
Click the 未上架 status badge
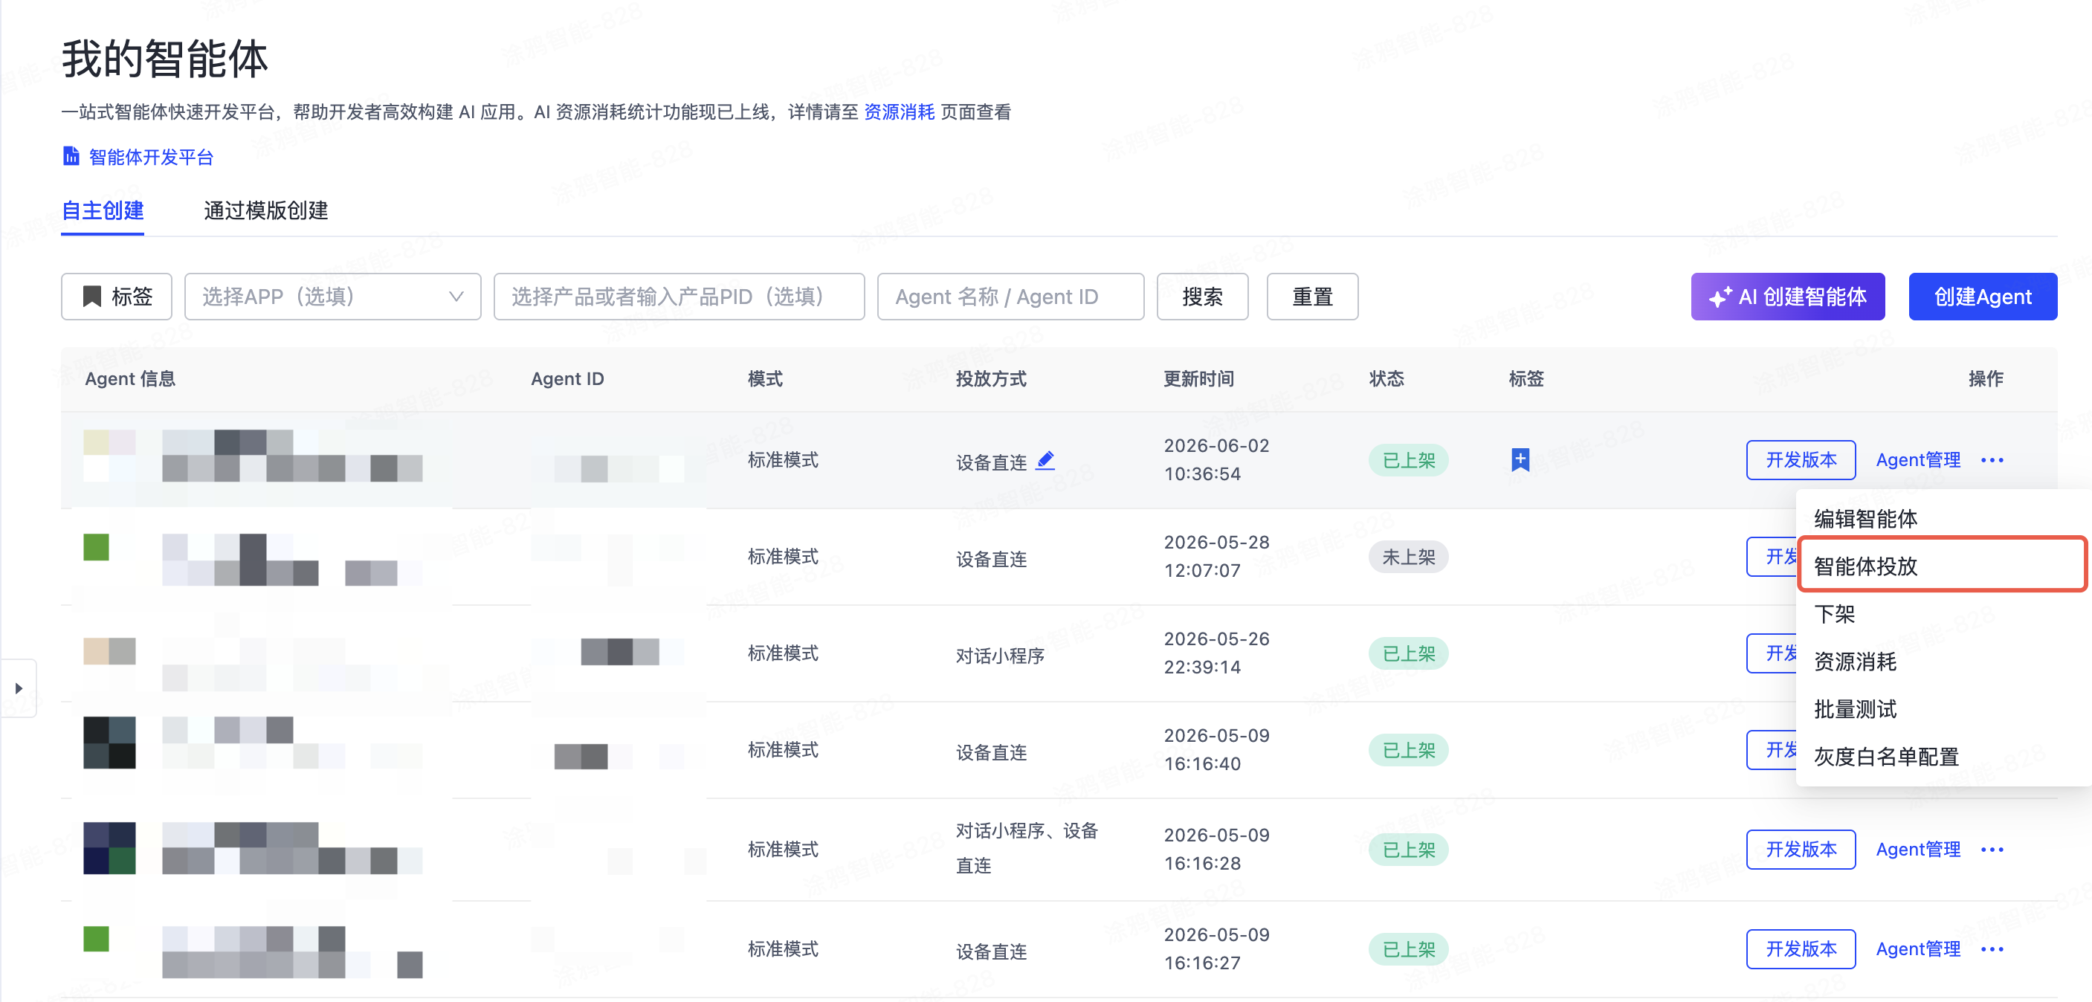1408,557
